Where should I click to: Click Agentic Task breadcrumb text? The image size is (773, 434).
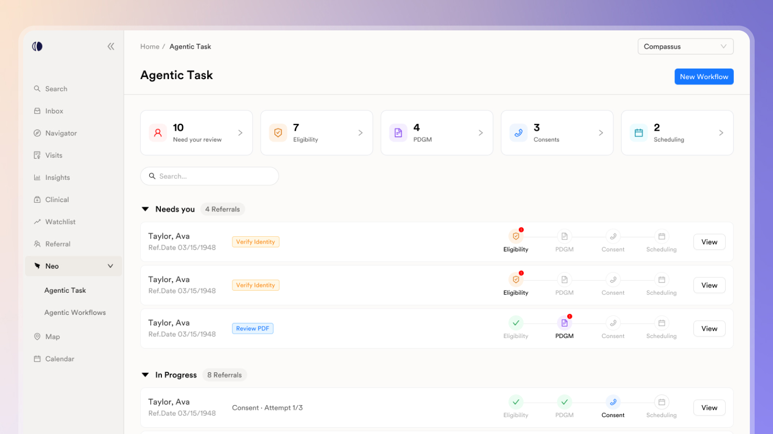click(190, 47)
